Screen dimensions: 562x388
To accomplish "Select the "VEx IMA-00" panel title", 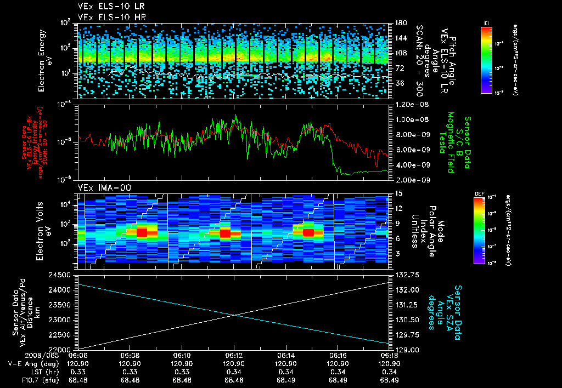I will (x=104, y=188).
